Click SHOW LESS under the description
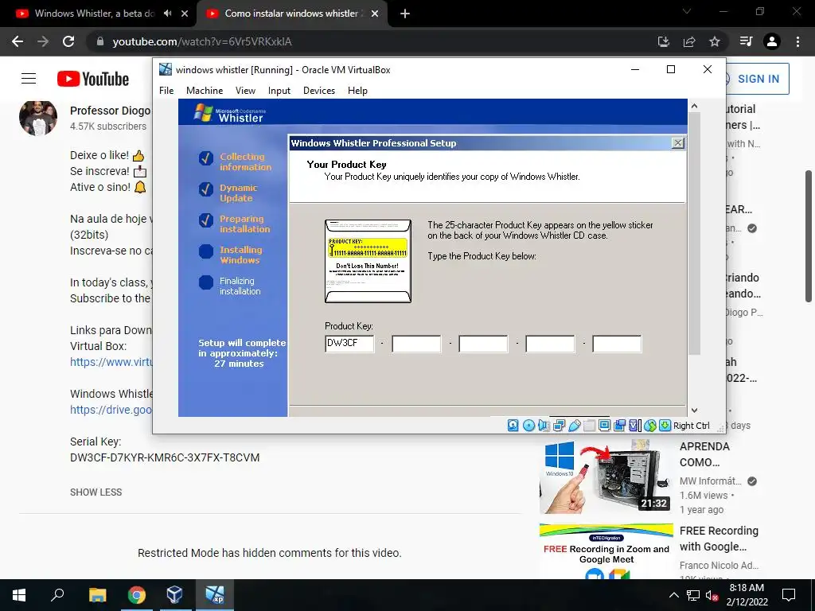 point(96,492)
